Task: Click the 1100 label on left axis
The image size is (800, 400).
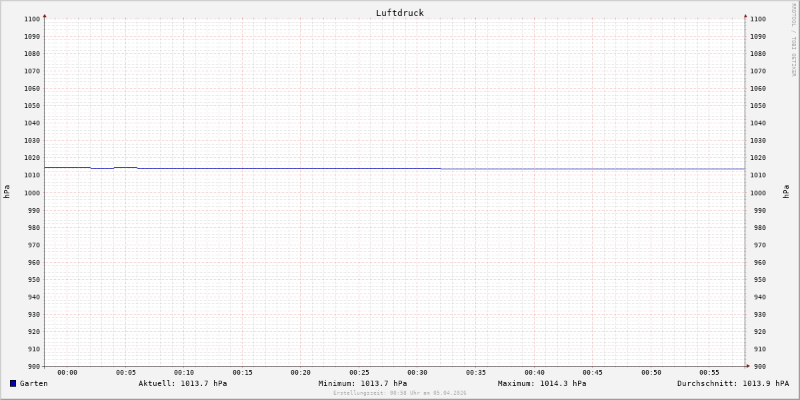Action: click(x=32, y=19)
